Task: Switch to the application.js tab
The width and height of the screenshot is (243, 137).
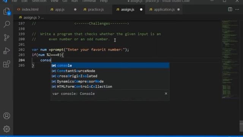Action: (164, 10)
